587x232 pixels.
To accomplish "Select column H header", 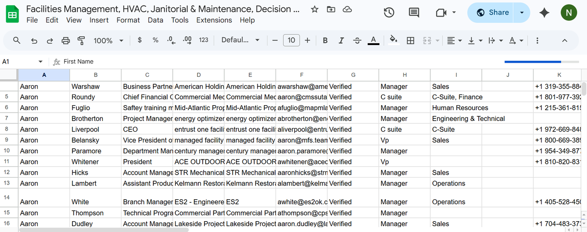I will click(x=404, y=75).
